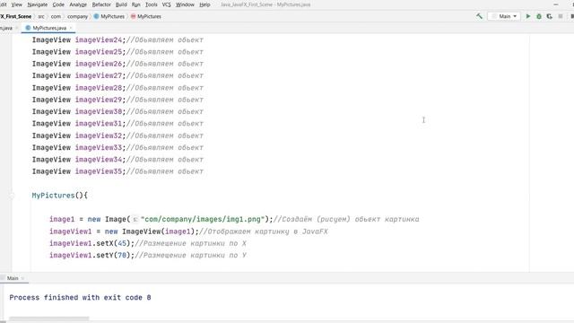Click the 'com' breadcrumb
The height and width of the screenshot is (323, 574).
click(x=56, y=16)
